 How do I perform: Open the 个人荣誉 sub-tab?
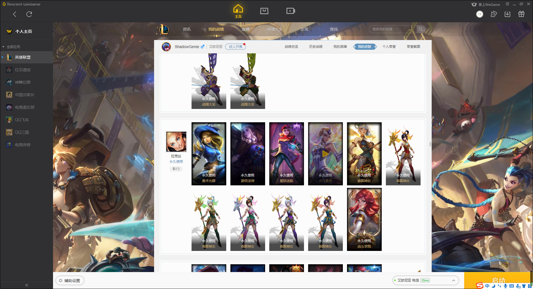pyautogui.click(x=389, y=47)
